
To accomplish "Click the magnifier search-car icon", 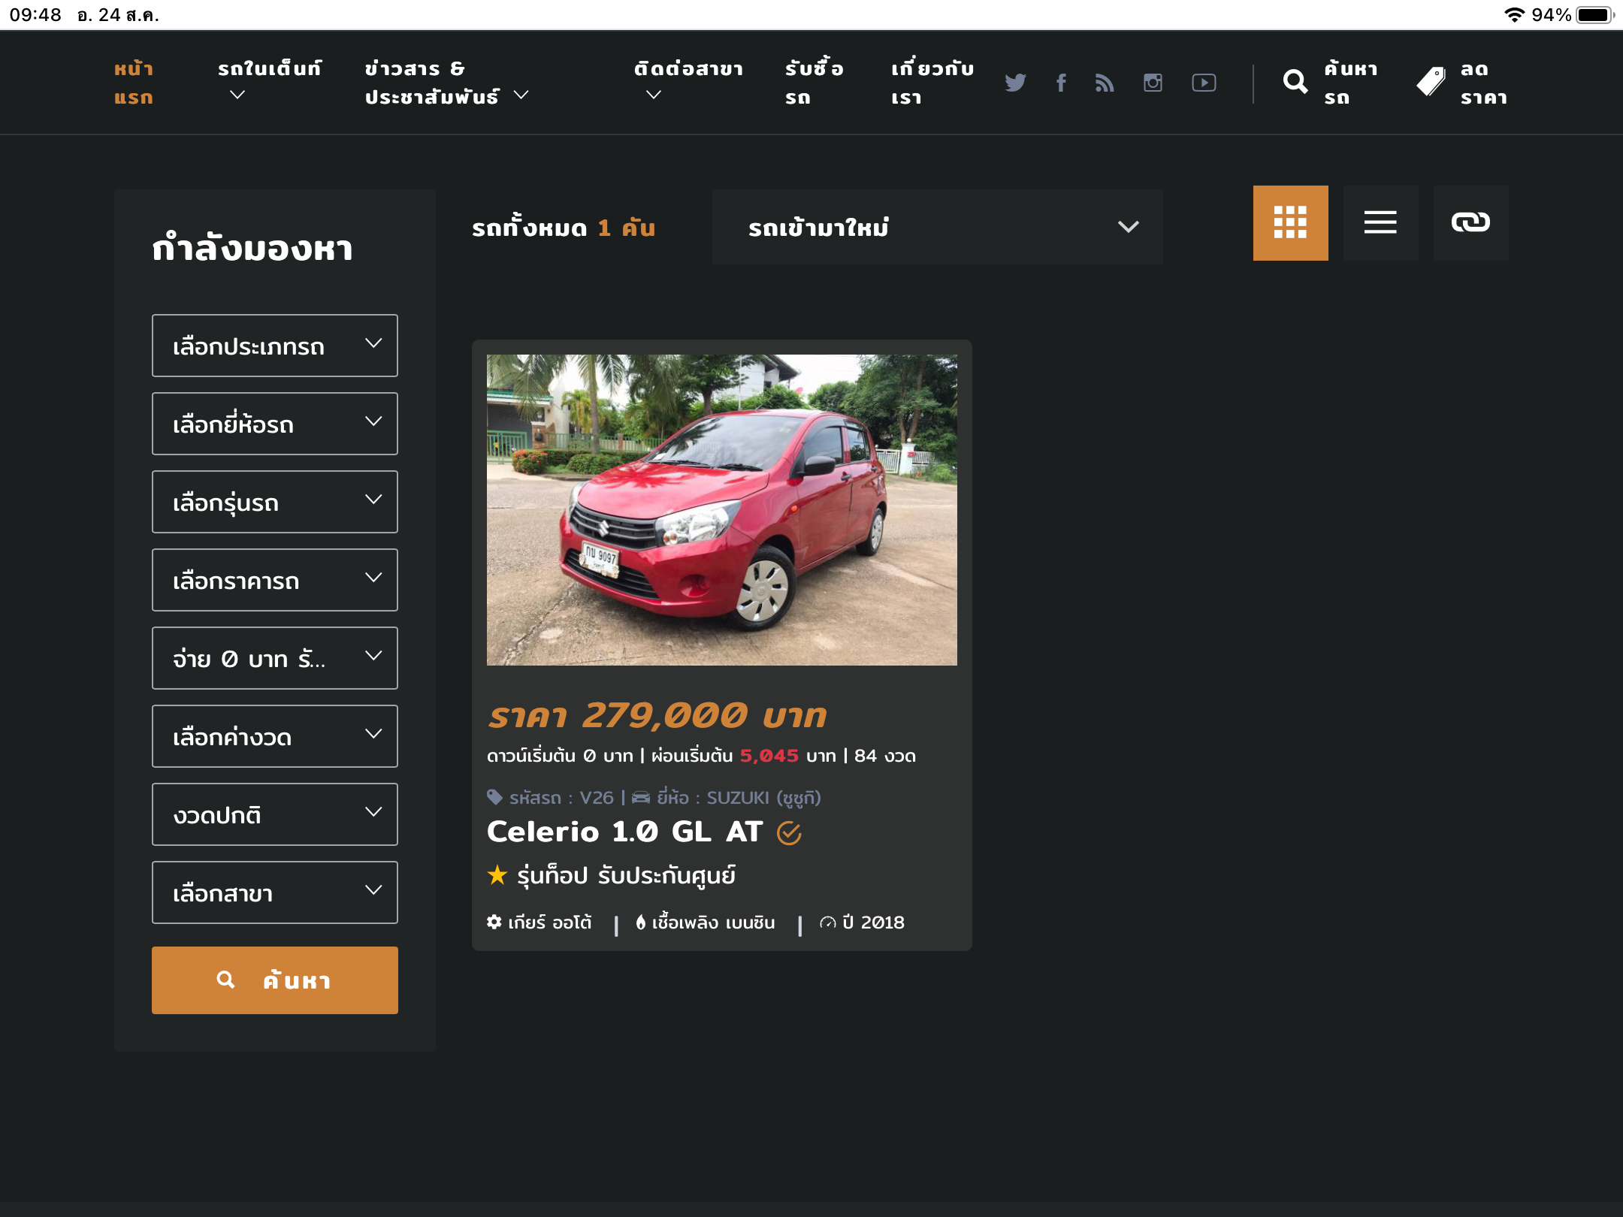I will click(1295, 82).
